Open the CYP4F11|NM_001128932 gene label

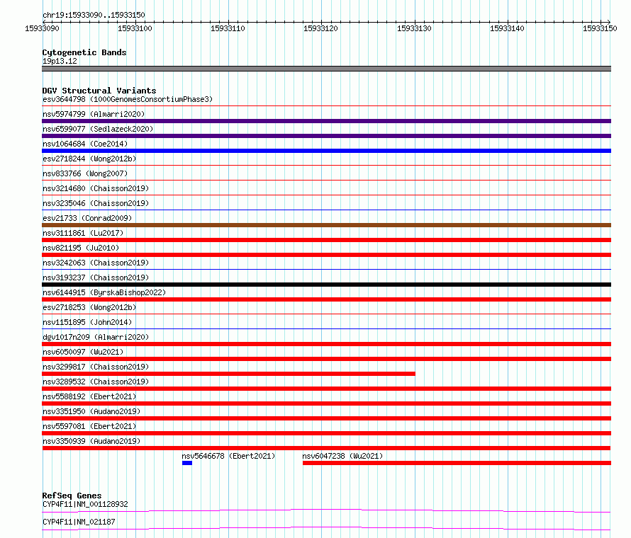(x=85, y=504)
